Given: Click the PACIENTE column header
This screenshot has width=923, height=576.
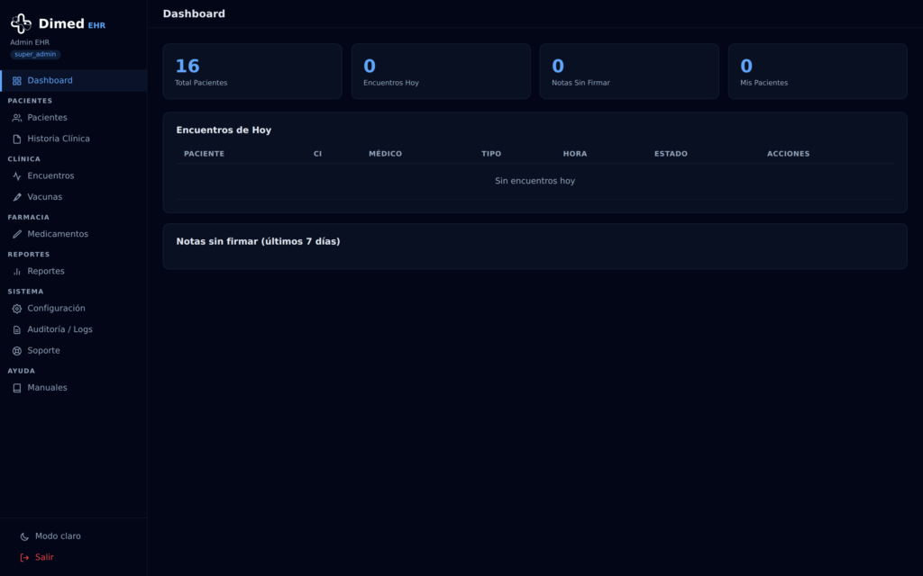Looking at the screenshot, I should [x=205, y=153].
